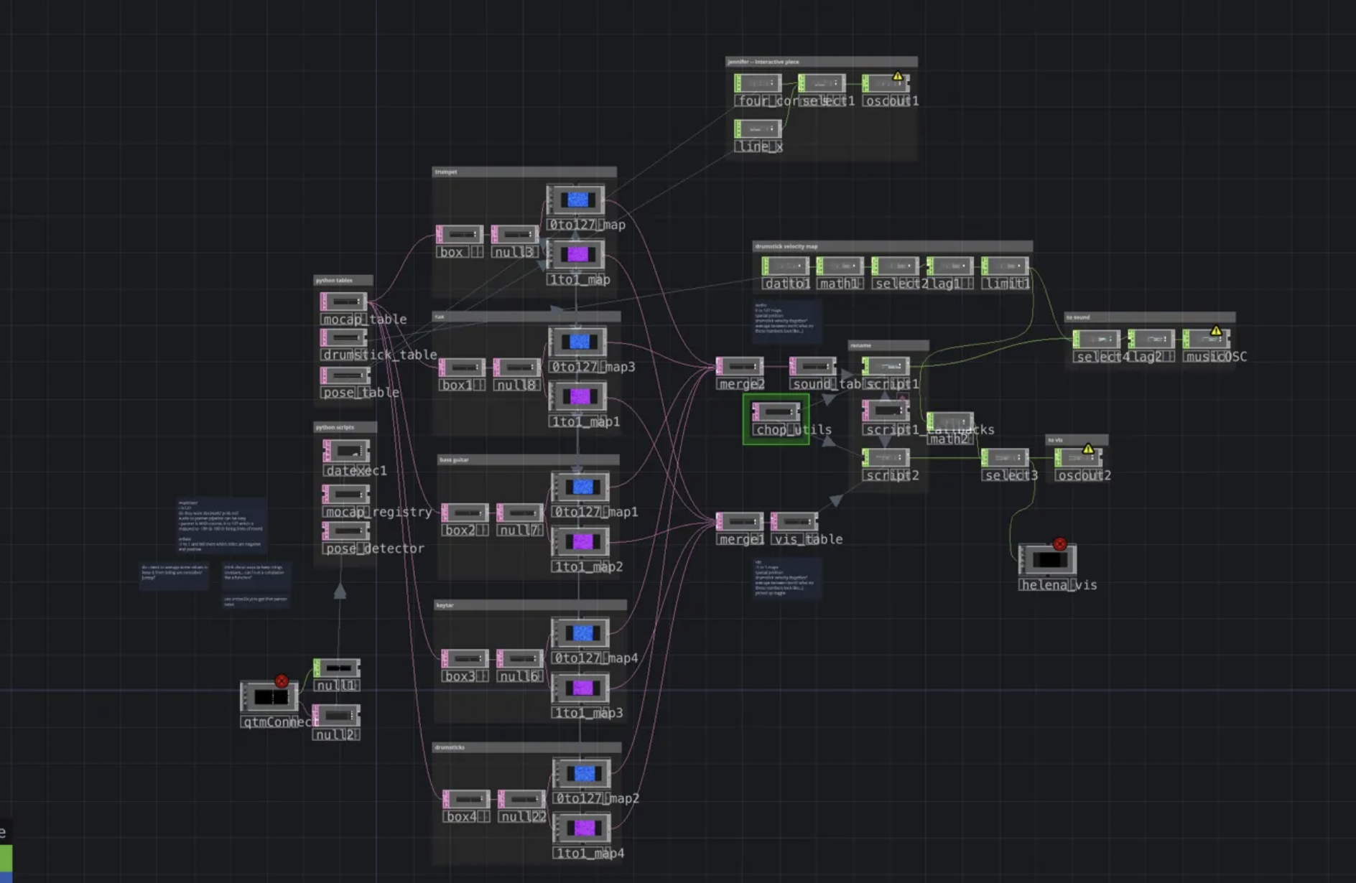Select the box2 node
Screen dimensions: 1356x883
[x=465, y=513]
